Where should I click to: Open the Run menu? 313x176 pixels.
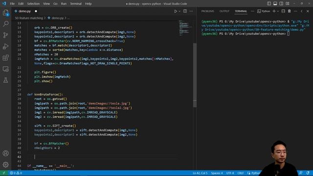64,3
